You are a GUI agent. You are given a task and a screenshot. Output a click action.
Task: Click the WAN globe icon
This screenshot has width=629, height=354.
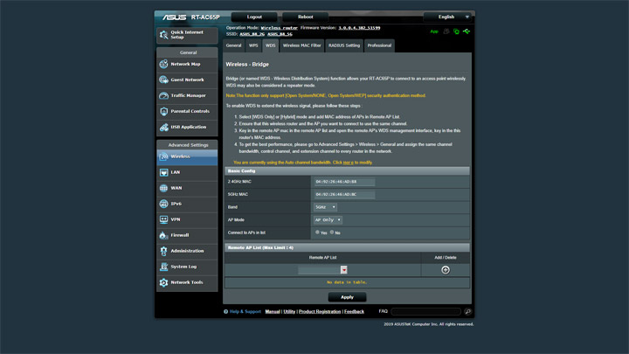click(163, 188)
